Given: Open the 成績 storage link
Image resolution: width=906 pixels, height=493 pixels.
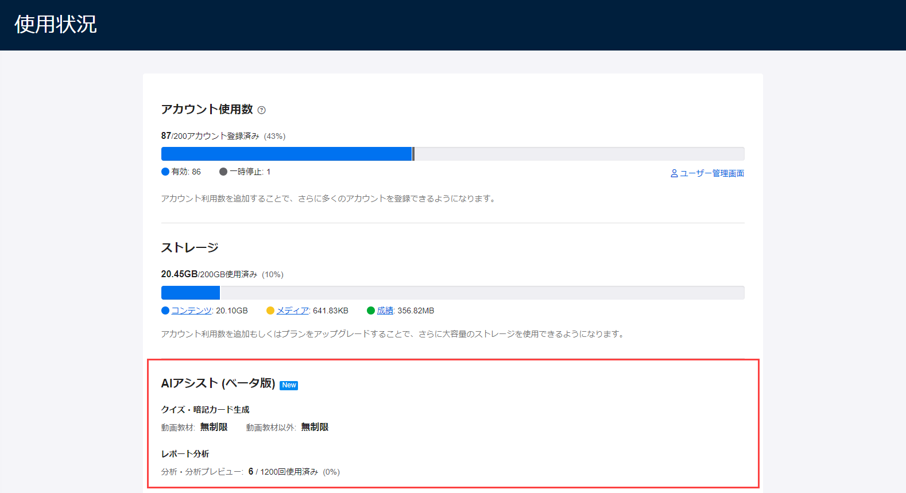Looking at the screenshot, I should click(x=385, y=310).
